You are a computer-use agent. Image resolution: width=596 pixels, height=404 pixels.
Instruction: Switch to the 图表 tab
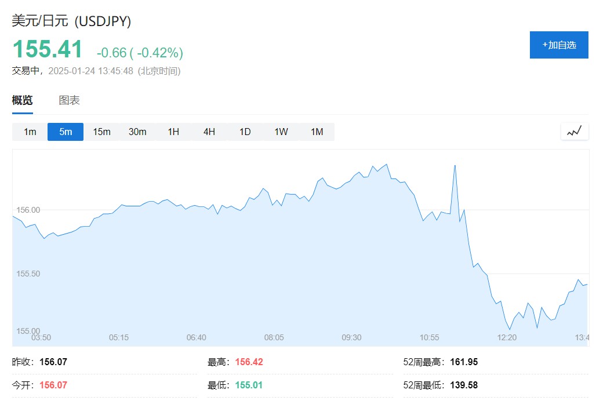click(x=69, y=100)
